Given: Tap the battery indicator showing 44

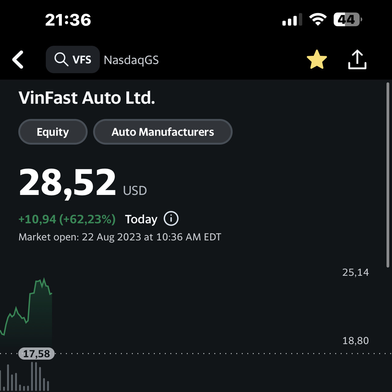Looking at the screenshot, I should pos(347,20).
